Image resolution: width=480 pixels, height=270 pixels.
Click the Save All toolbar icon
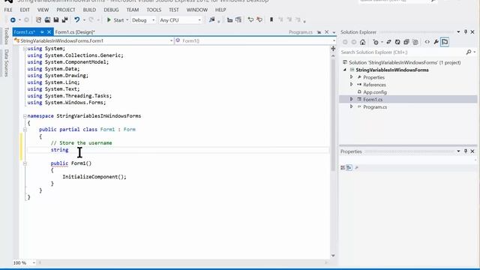coord(65,20)
